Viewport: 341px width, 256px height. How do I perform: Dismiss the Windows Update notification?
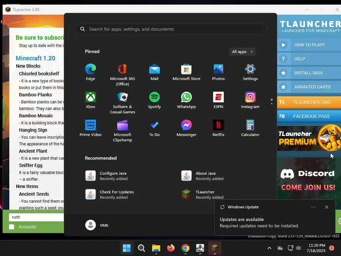point(326,207)
